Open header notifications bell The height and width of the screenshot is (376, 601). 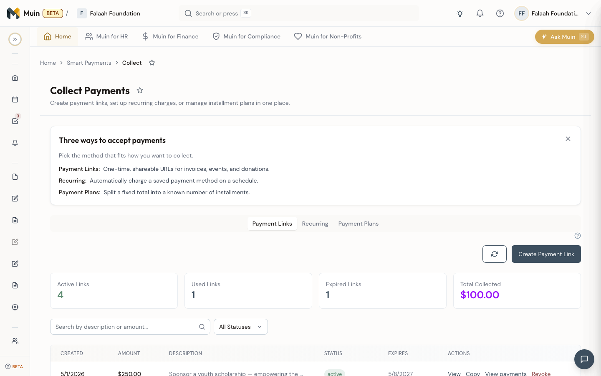click(480, 13)
